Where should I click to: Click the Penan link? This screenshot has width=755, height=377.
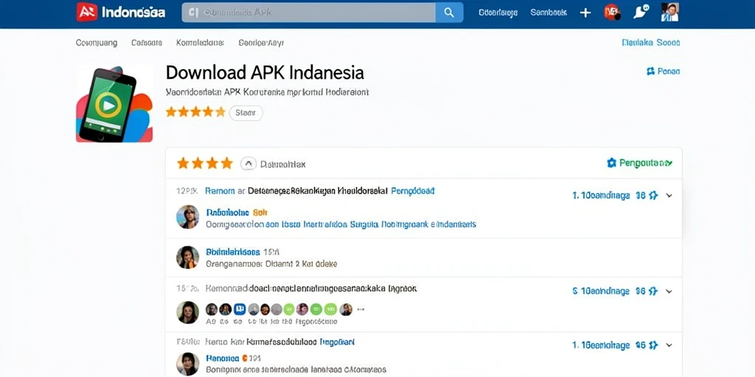click(668, 71)
